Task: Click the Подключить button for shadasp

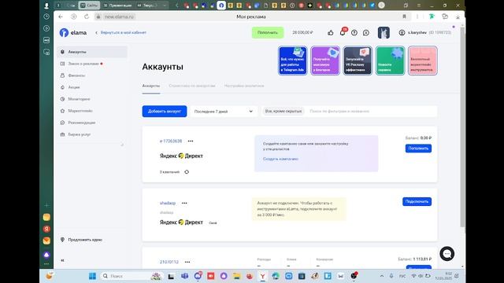Action: click(x=417, y=201)
